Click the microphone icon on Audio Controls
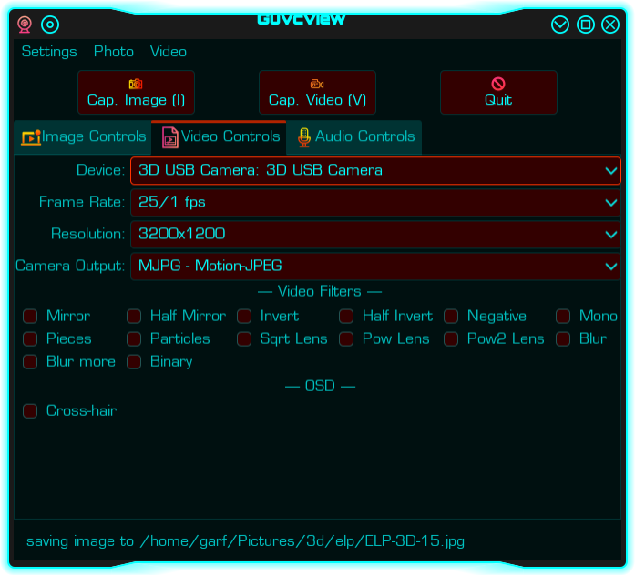The width and height of the screenshot is (635, 575). 304,137
